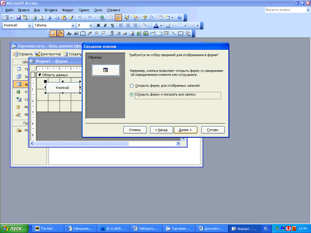Click the Paste clipboard icon

pyautogui.click(x=64, y=18)
